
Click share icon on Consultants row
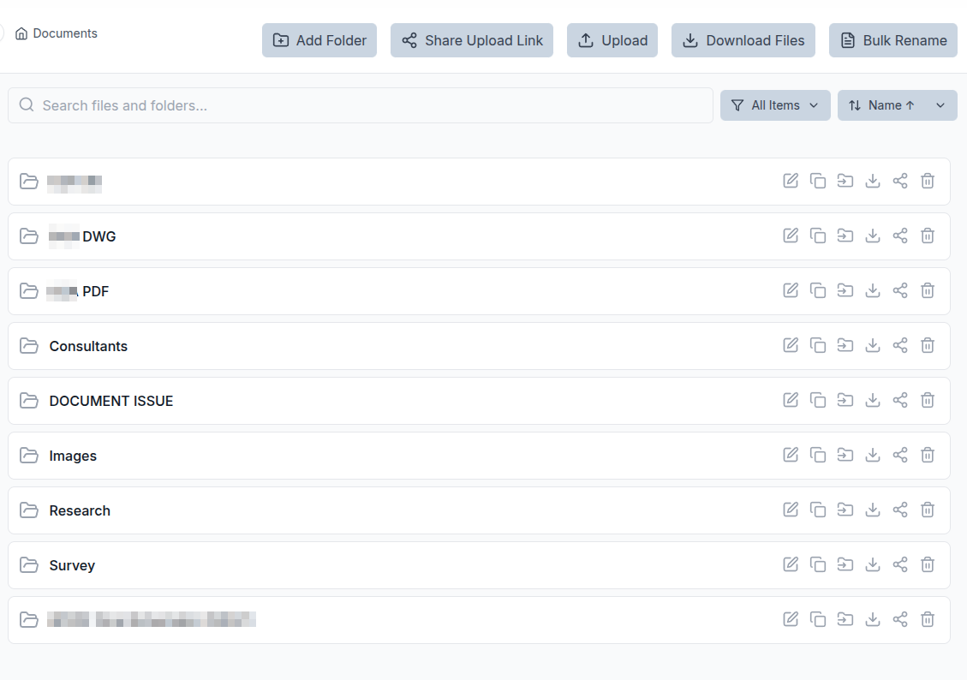point(900,345)
